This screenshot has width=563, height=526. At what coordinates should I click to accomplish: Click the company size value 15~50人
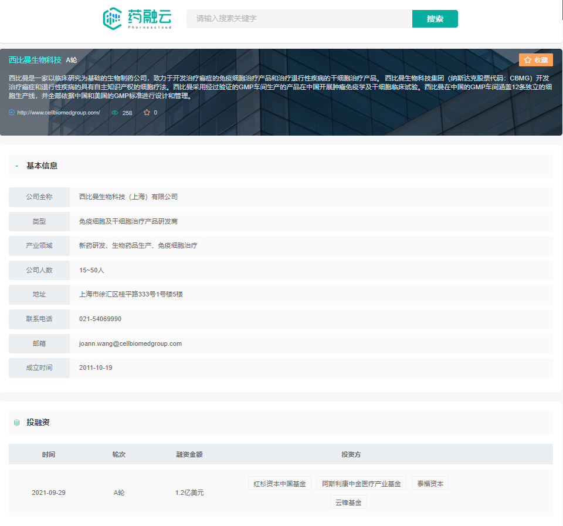[91, 270]
